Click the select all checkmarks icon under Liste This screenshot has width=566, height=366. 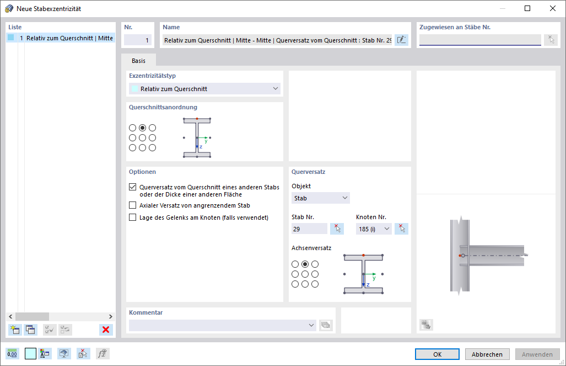coord(50,330)
